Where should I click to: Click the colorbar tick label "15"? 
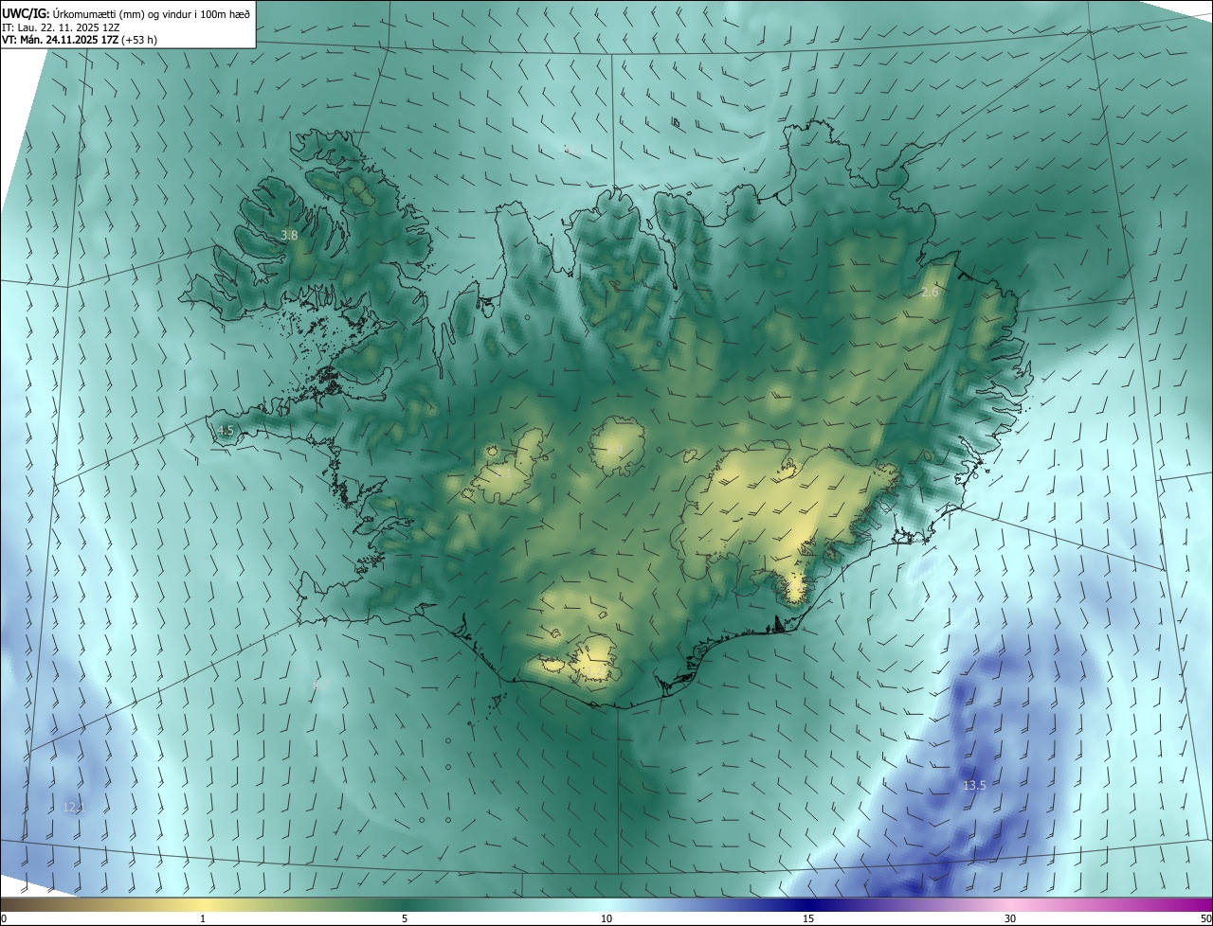[x=808, y=919]
